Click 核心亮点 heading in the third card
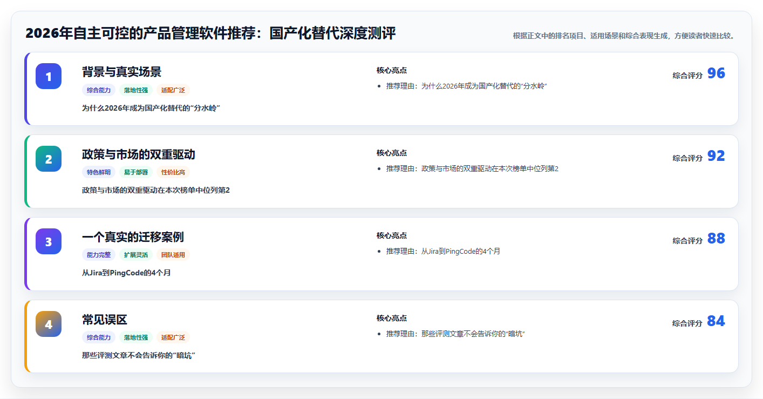This screenshot has width=763, height=399. 392,235
